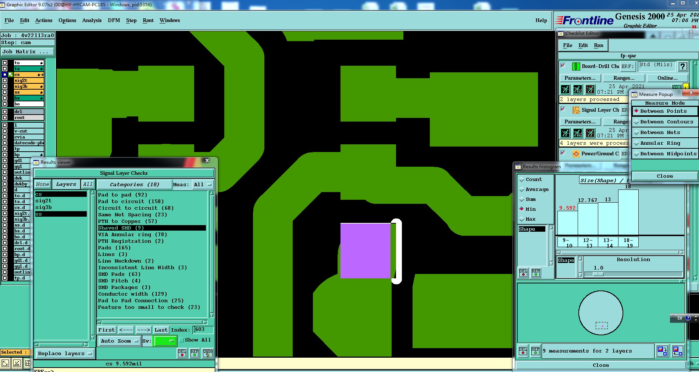Open the Actions menu

44,21
